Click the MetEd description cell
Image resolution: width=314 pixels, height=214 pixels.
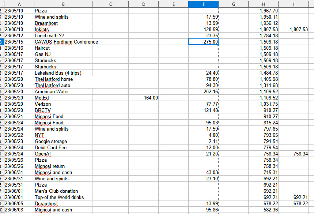63,98
